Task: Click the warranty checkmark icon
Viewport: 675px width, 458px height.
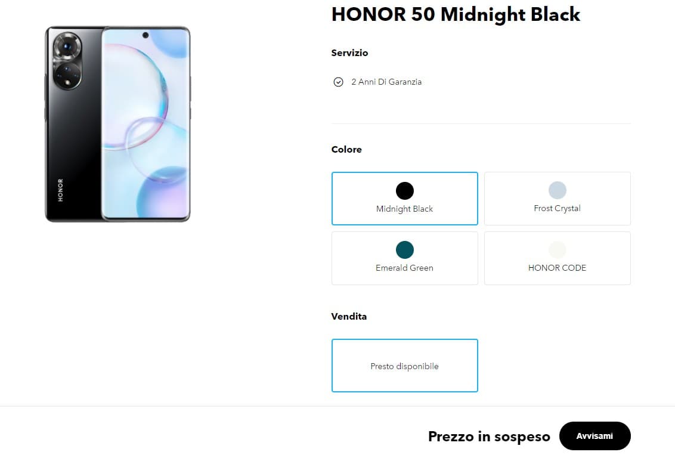Action: pos(338,82)
